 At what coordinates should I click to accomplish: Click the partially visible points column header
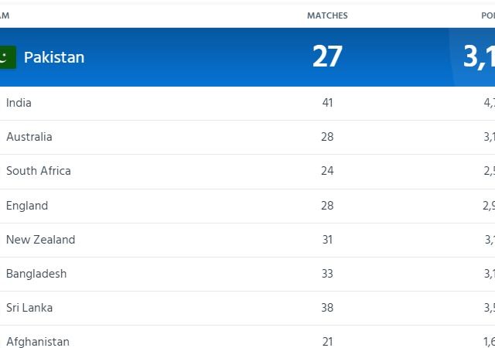tap(488, 15)
